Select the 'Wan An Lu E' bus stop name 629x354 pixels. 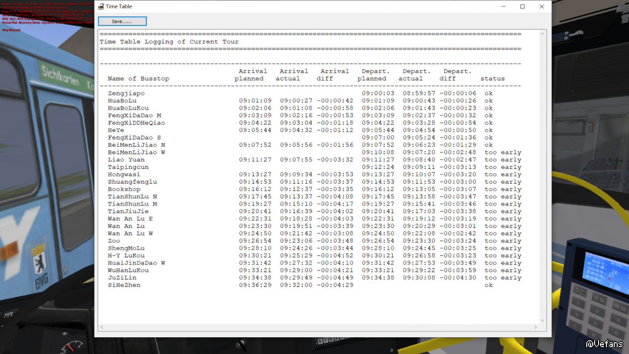pyautogui.click(x=131, y=218)
